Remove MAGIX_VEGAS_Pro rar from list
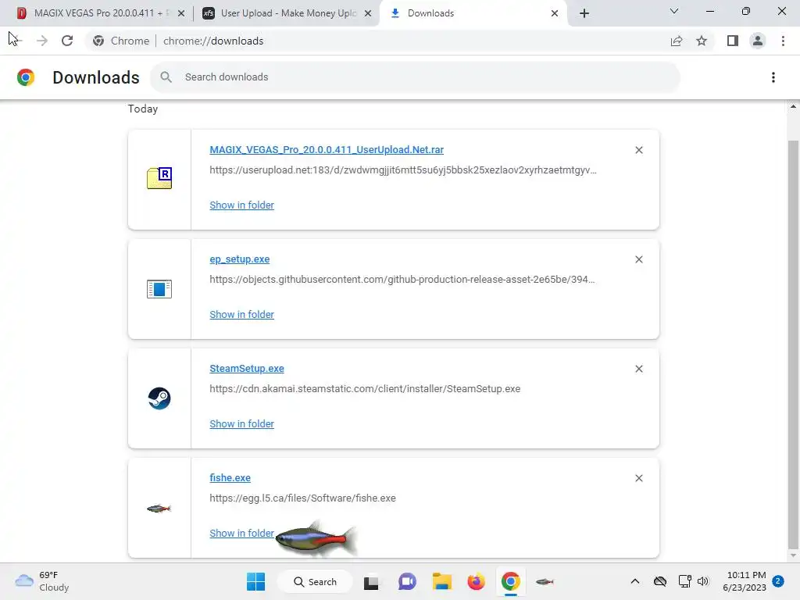The width and height of the screenshot is (800, 600). (639, 150)
